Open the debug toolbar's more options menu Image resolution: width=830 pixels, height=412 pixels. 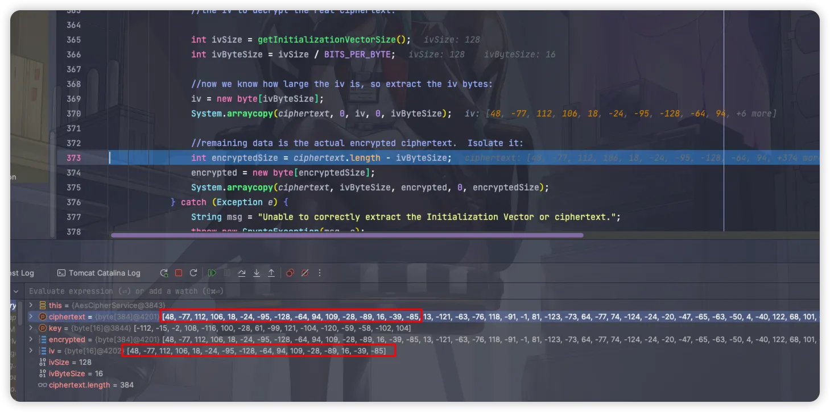pyautogui.click(x=320, y=273)
